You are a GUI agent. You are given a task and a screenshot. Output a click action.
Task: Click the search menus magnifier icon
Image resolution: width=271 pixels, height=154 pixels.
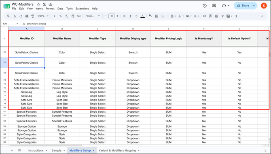(8, 16)
